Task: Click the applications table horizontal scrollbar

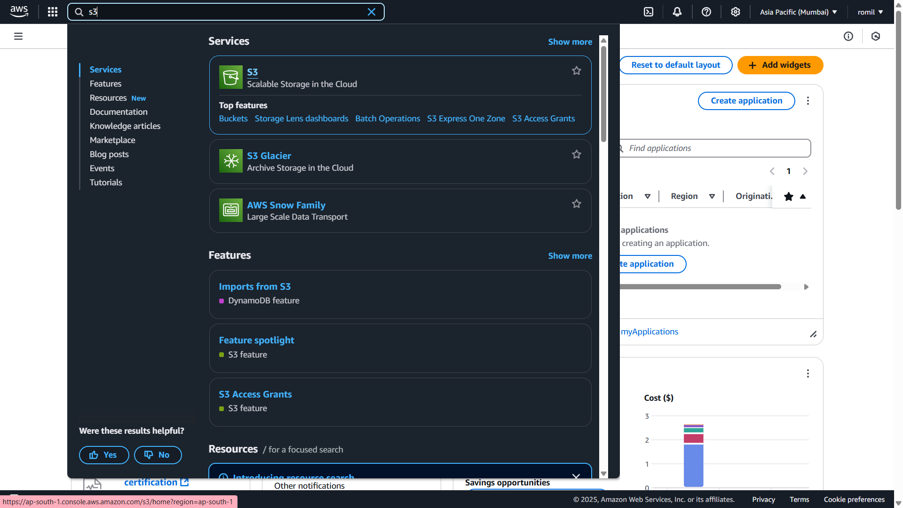Action: point(700,286)
